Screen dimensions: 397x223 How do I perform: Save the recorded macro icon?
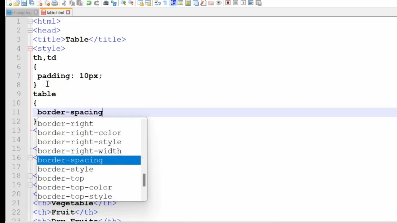click(258, 3)
